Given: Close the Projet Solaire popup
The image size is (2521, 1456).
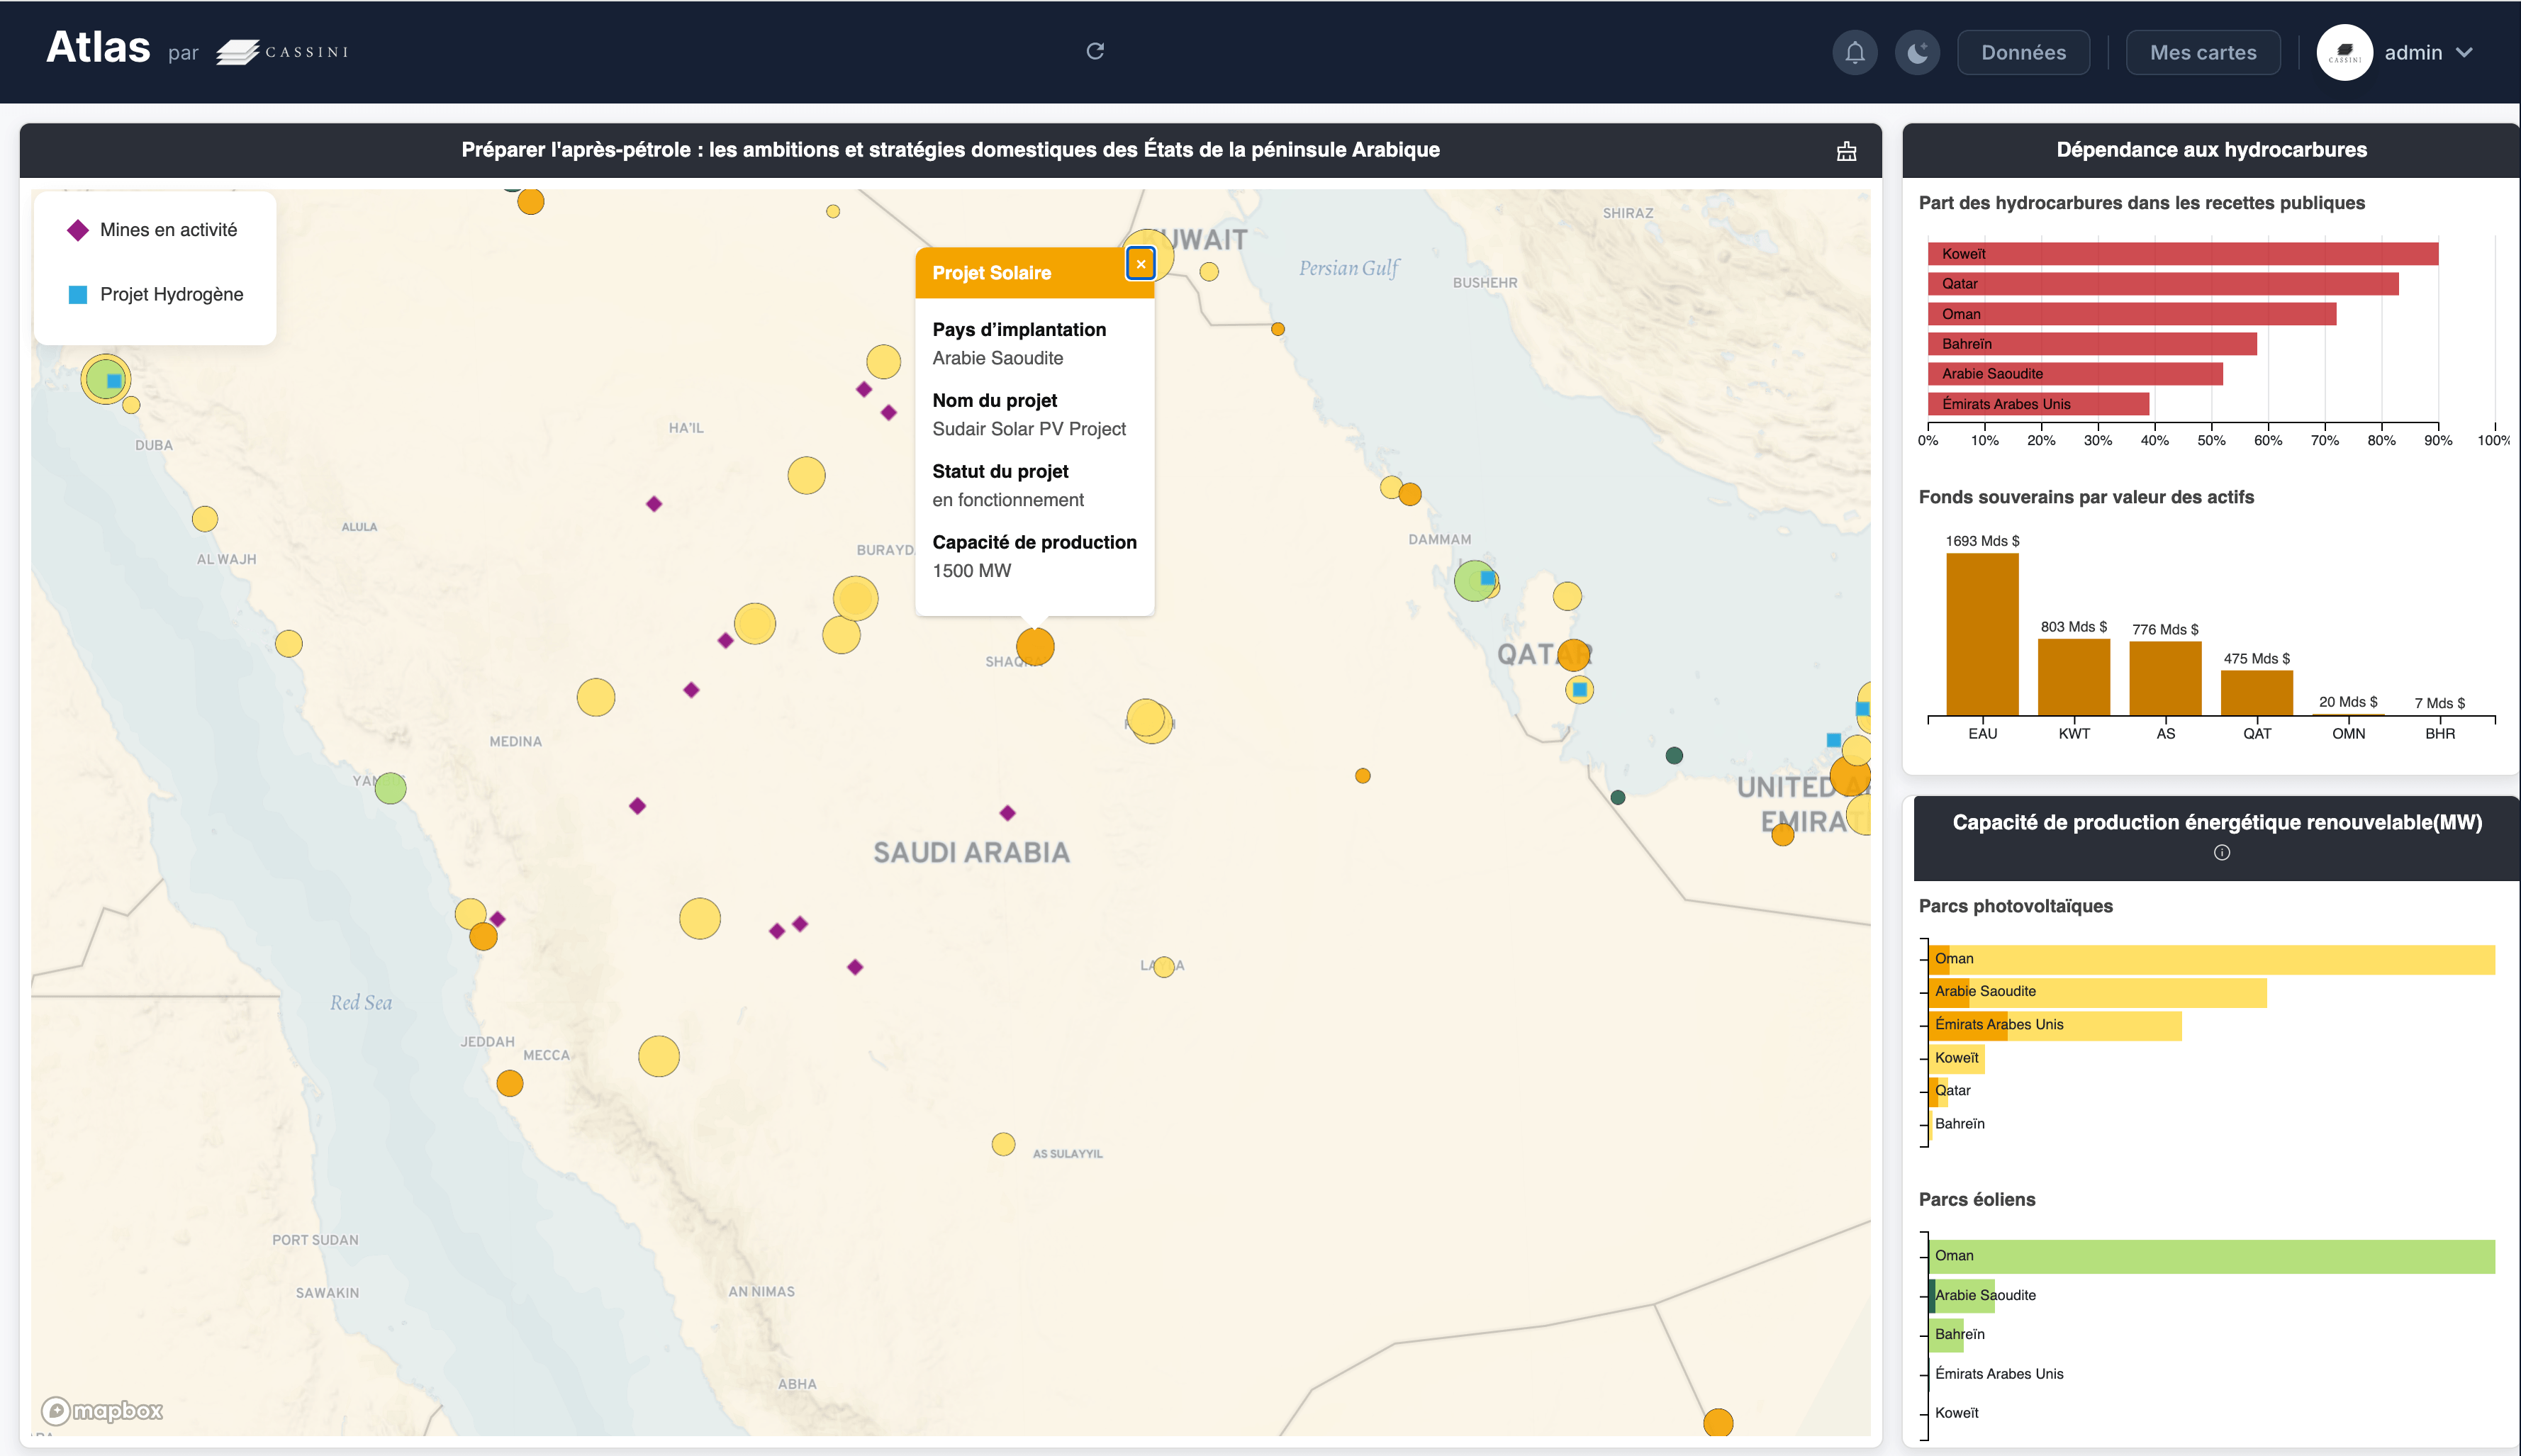Looking at the screenshot, I should coord(1140,264).
